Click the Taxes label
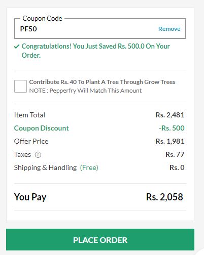Viewport: 204px width, 255px height. coord(22,154)
